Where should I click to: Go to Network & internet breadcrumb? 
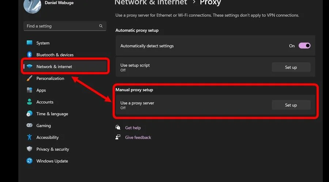pyautogui.click(x=151, y=3)
